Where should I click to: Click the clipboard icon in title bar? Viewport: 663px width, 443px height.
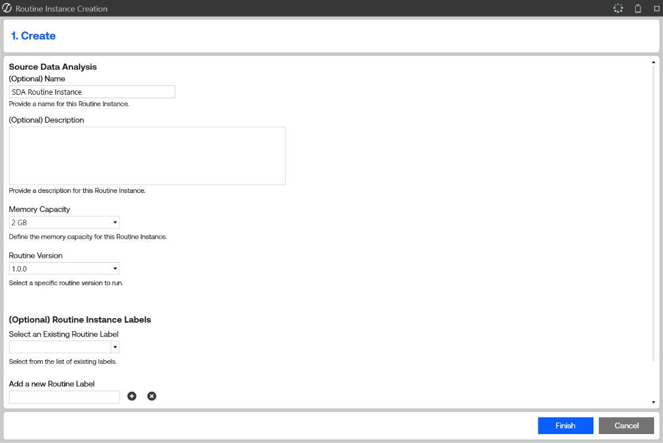tap(638, 8)
